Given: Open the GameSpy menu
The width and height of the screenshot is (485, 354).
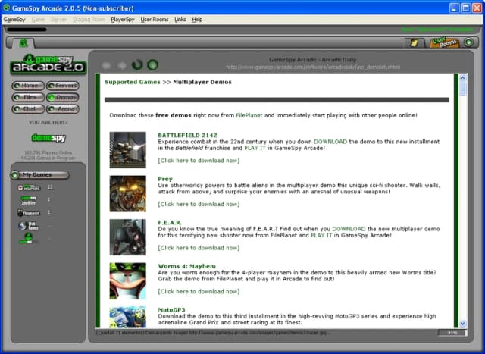Looking at the screenshot, I should [x=14, y=20].
